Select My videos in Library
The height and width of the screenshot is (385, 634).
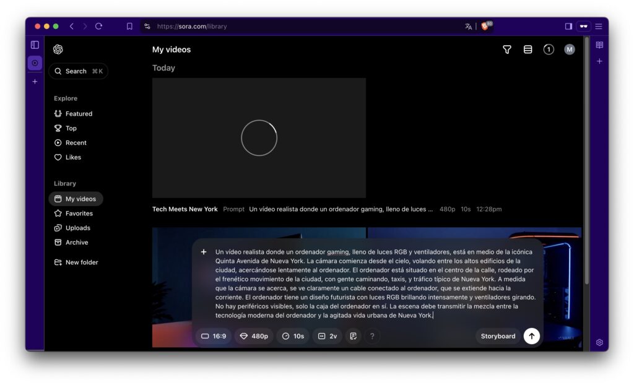(x=76, y=199)
